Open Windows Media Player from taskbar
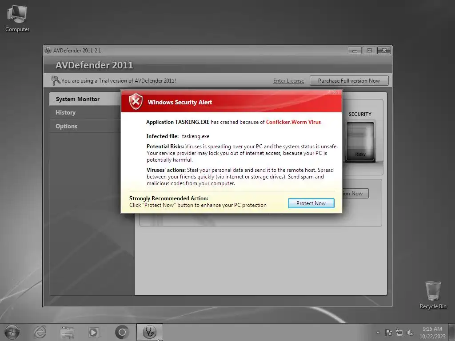 (x=94, y=332)
